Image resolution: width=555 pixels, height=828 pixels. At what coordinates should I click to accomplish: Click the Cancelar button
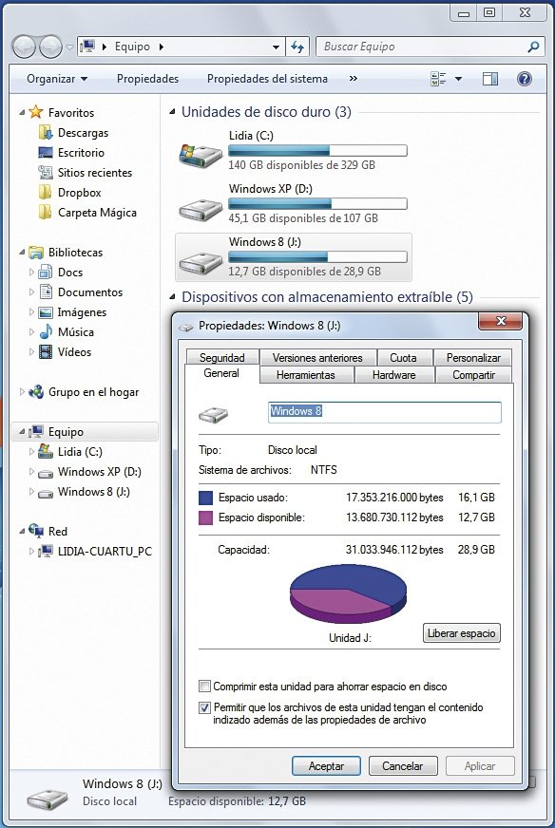403,765
